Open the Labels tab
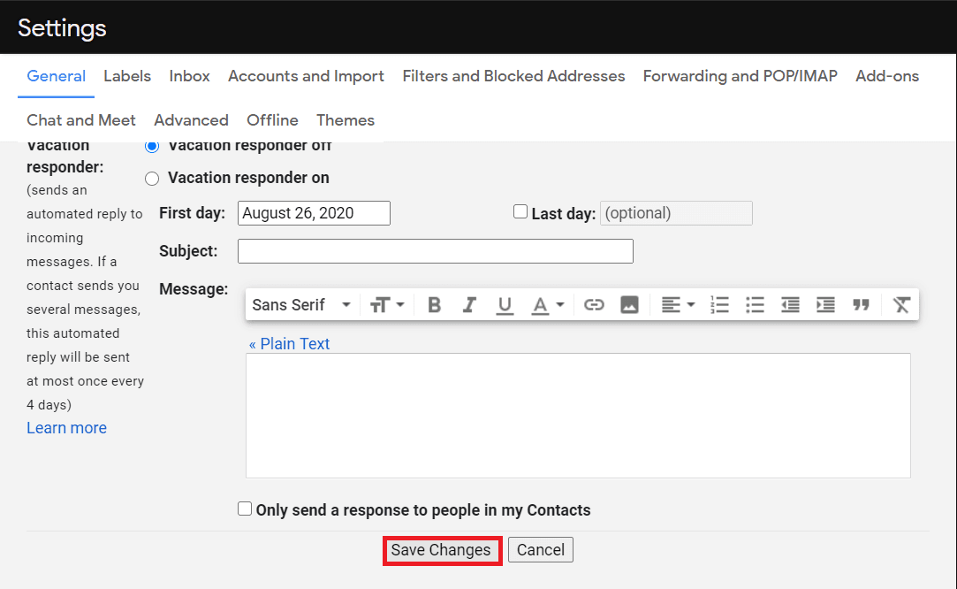Screen dimensions: 957x589 click(x=127, y=76)
